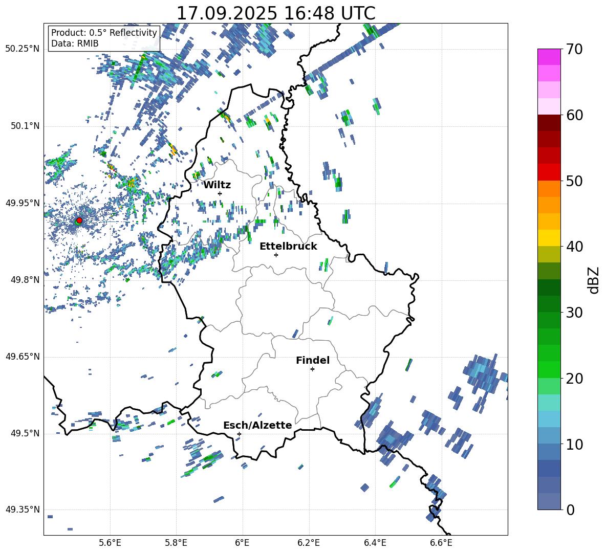Viewport: 606px width, 553px height.
Task: Click the bright red colorbar swatch above 50
Action: (549, 172)
